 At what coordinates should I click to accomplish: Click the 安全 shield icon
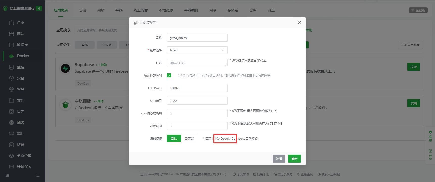tap(11, 78)
